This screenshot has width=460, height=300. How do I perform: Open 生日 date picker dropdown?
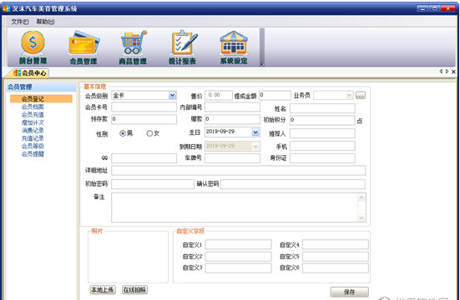click(255, 132)
